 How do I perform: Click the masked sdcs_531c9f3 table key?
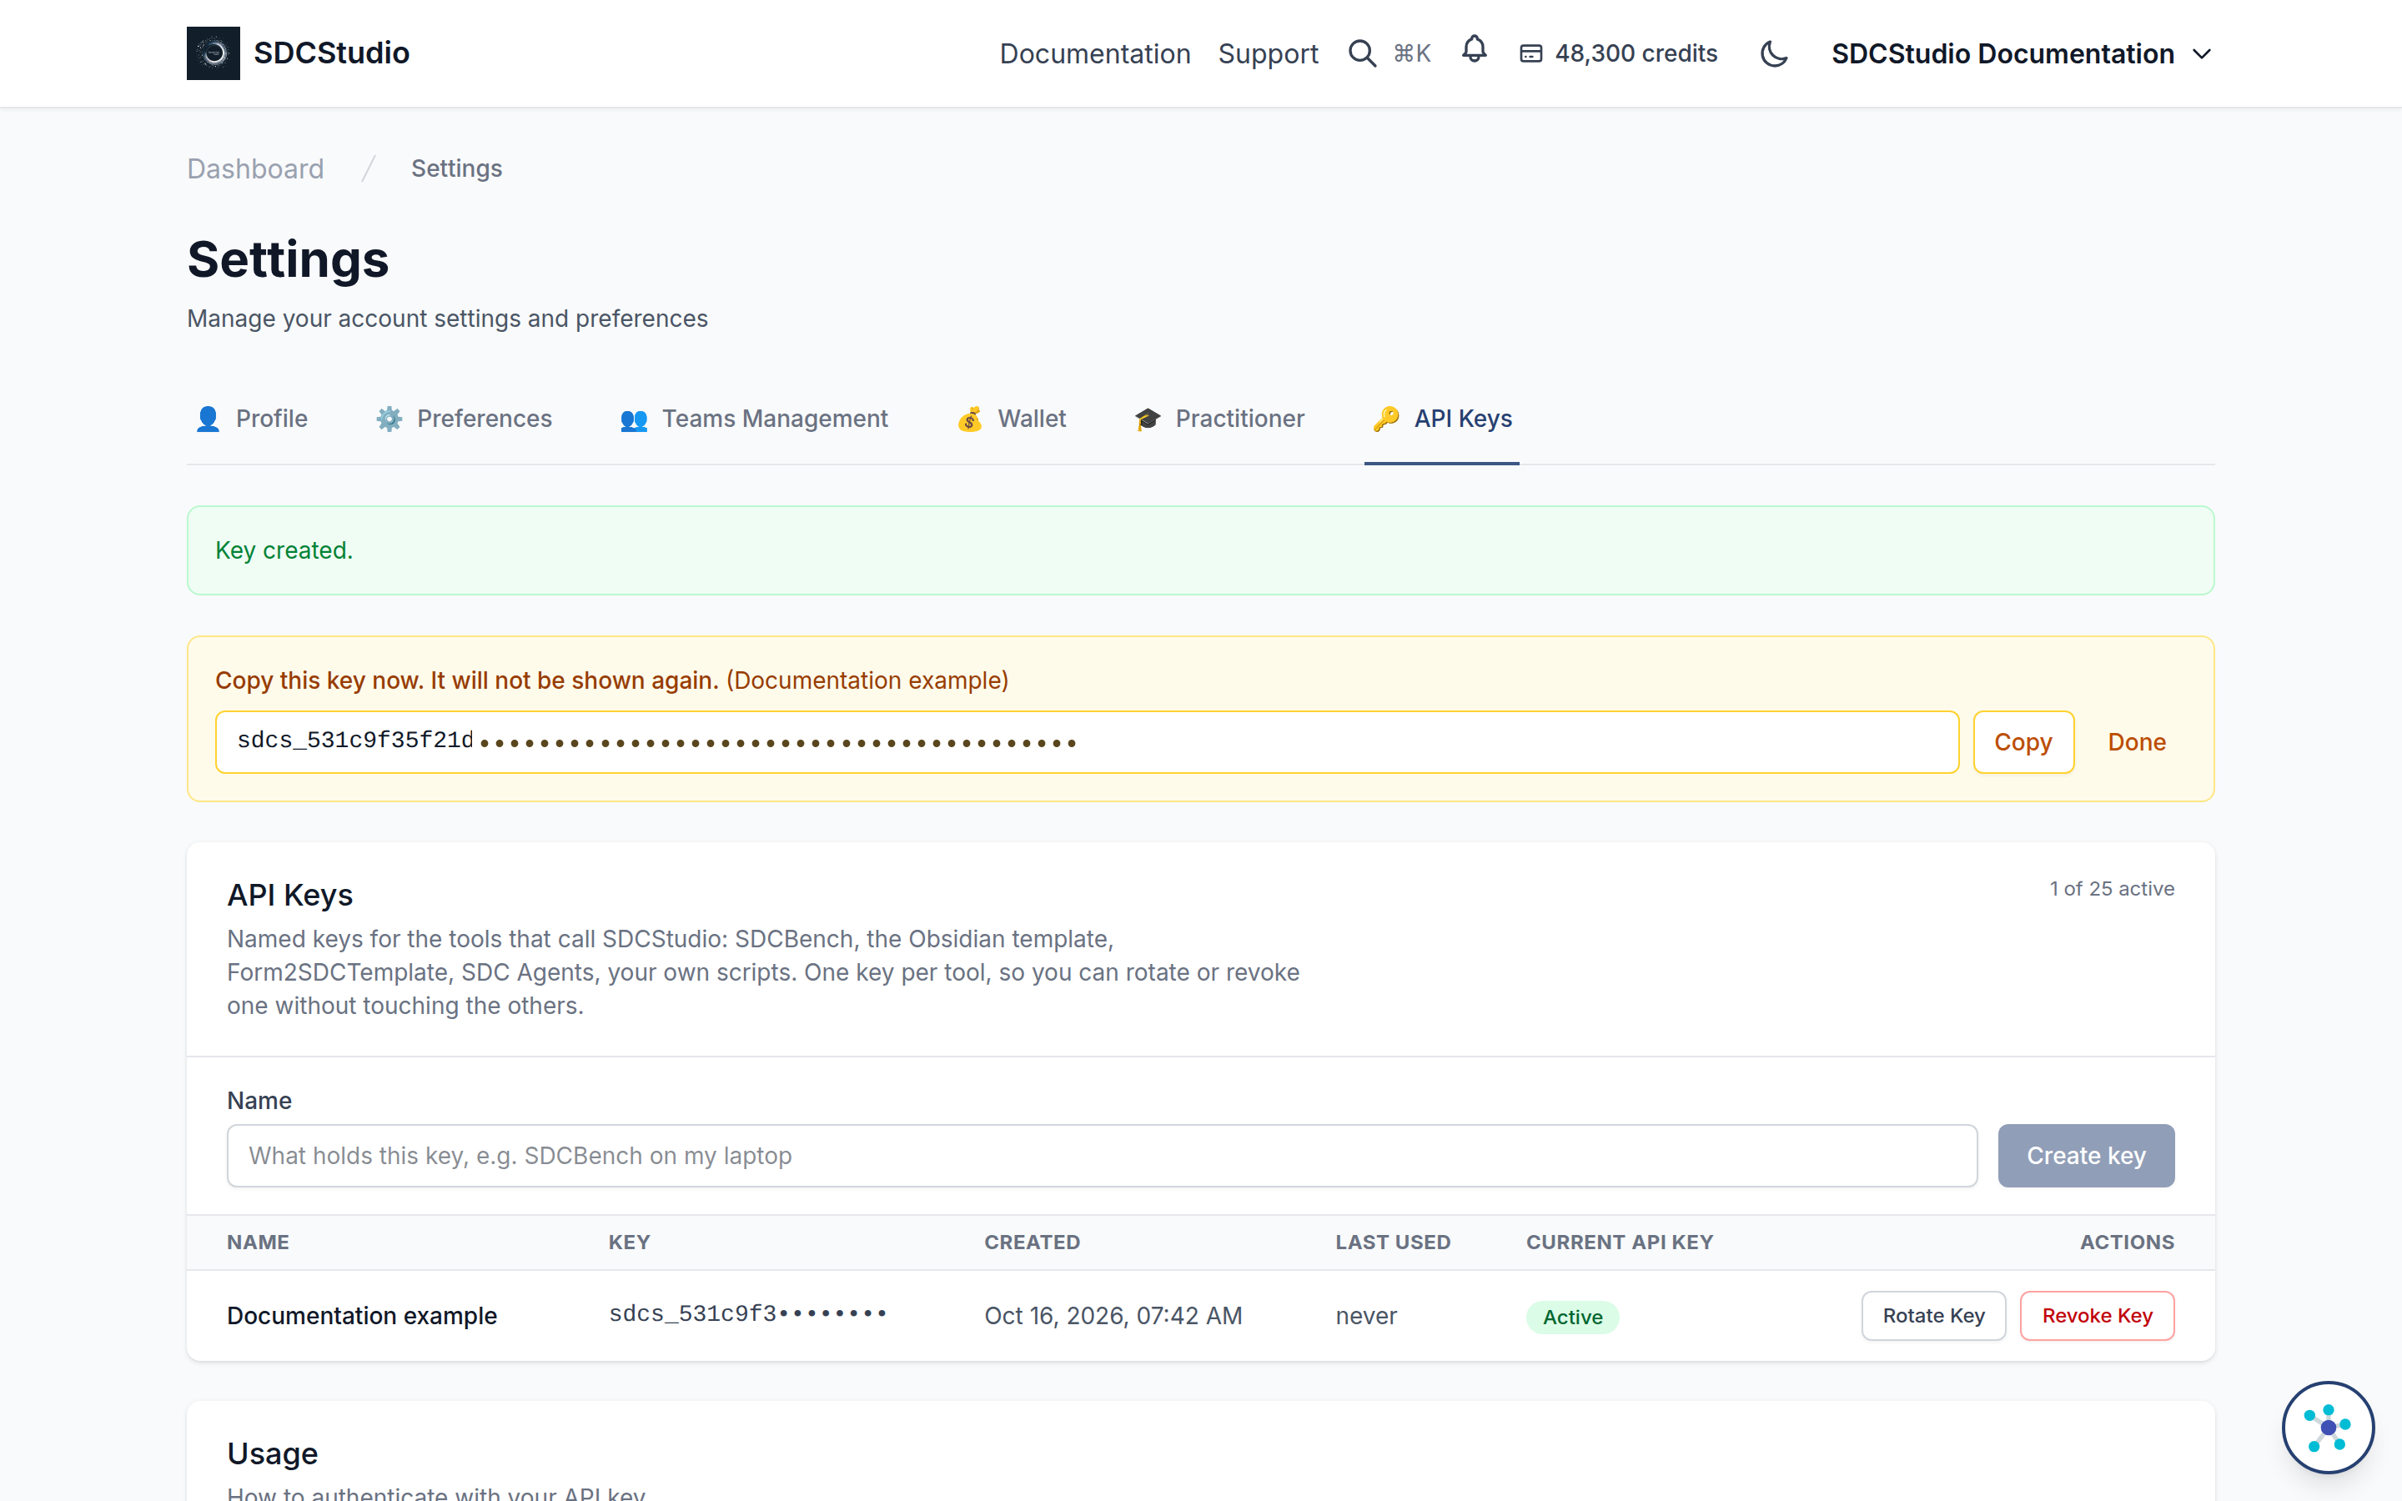(747, 1313)
